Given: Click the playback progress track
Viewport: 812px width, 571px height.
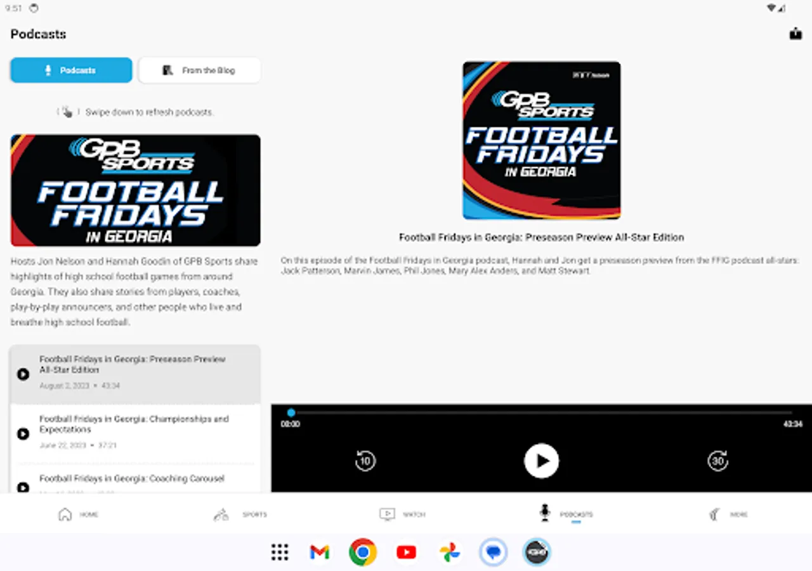Looking at the screenshot, I should pos(541,412).
